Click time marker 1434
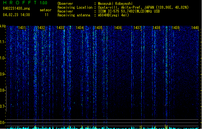 tap(80, 28)
